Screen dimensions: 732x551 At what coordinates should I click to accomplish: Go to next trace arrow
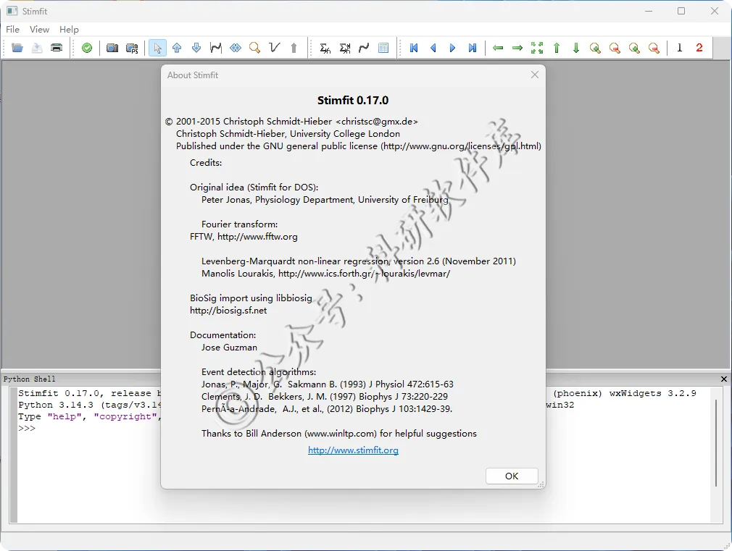click(x=452, y=48)
